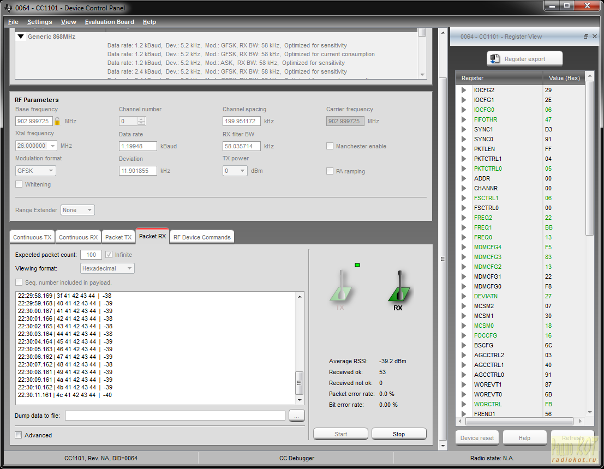This screenshot has height=469, width=604.
Task: Expand the PKTCTRL0 register row
Action: coord(463,169)
